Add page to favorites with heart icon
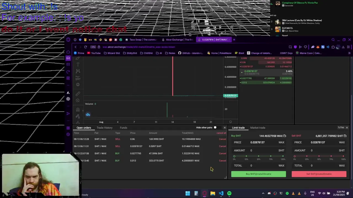 (x=305, y=47)
